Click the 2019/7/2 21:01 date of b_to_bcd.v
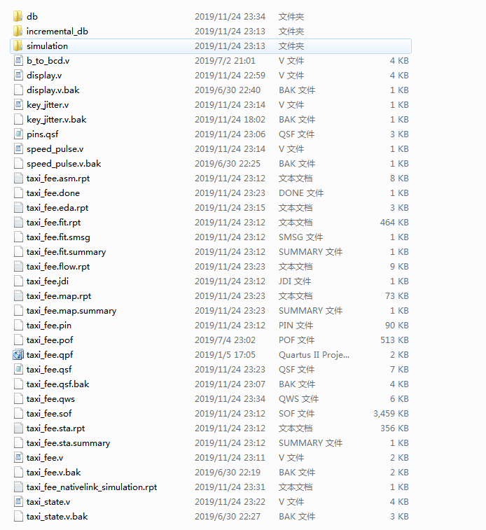The height and width of the screenshot is (530, 486). click(x=225, y=60)
